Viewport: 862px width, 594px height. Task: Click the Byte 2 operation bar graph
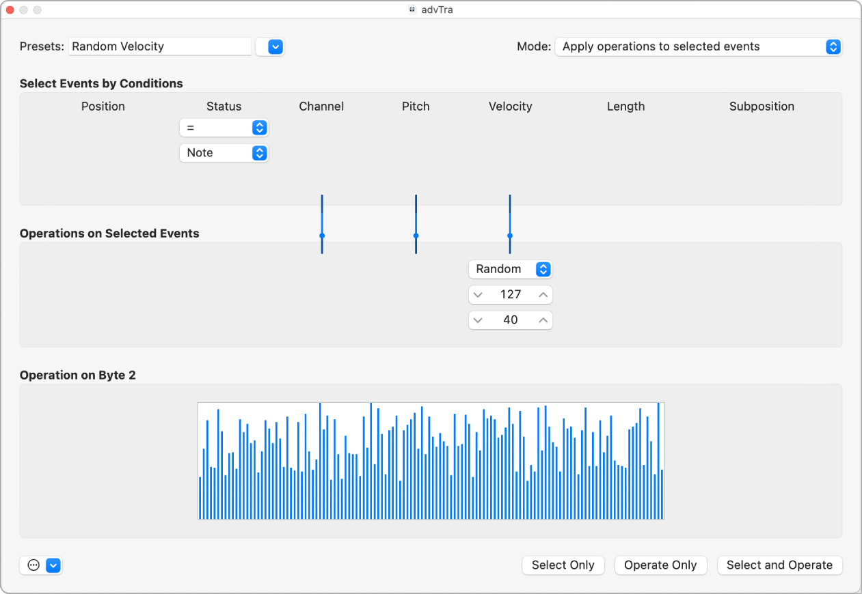[431, 461]
